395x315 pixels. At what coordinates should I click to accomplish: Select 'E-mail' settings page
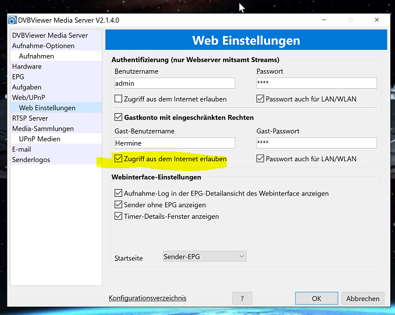tap(56, 149)
